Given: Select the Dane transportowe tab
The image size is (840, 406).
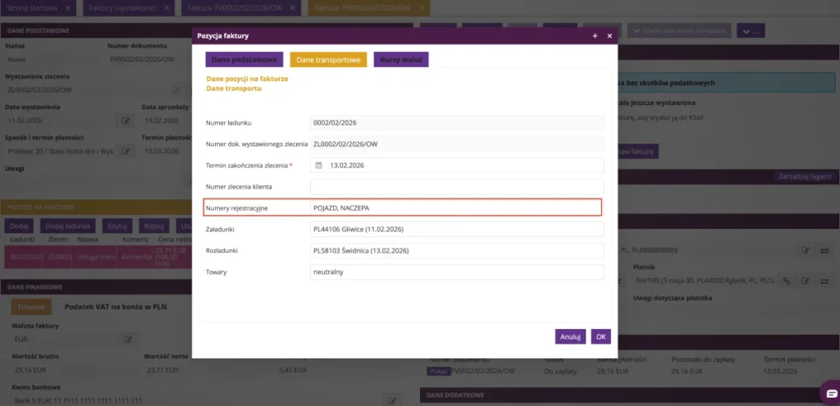Looking at the screenshot, I should [328, 59].
